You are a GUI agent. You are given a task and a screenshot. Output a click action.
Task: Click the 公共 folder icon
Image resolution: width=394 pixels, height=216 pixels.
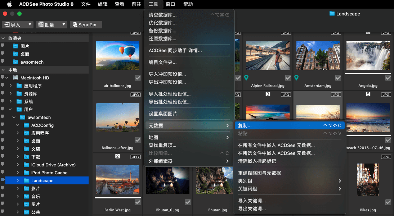click(x=26, y=212)
